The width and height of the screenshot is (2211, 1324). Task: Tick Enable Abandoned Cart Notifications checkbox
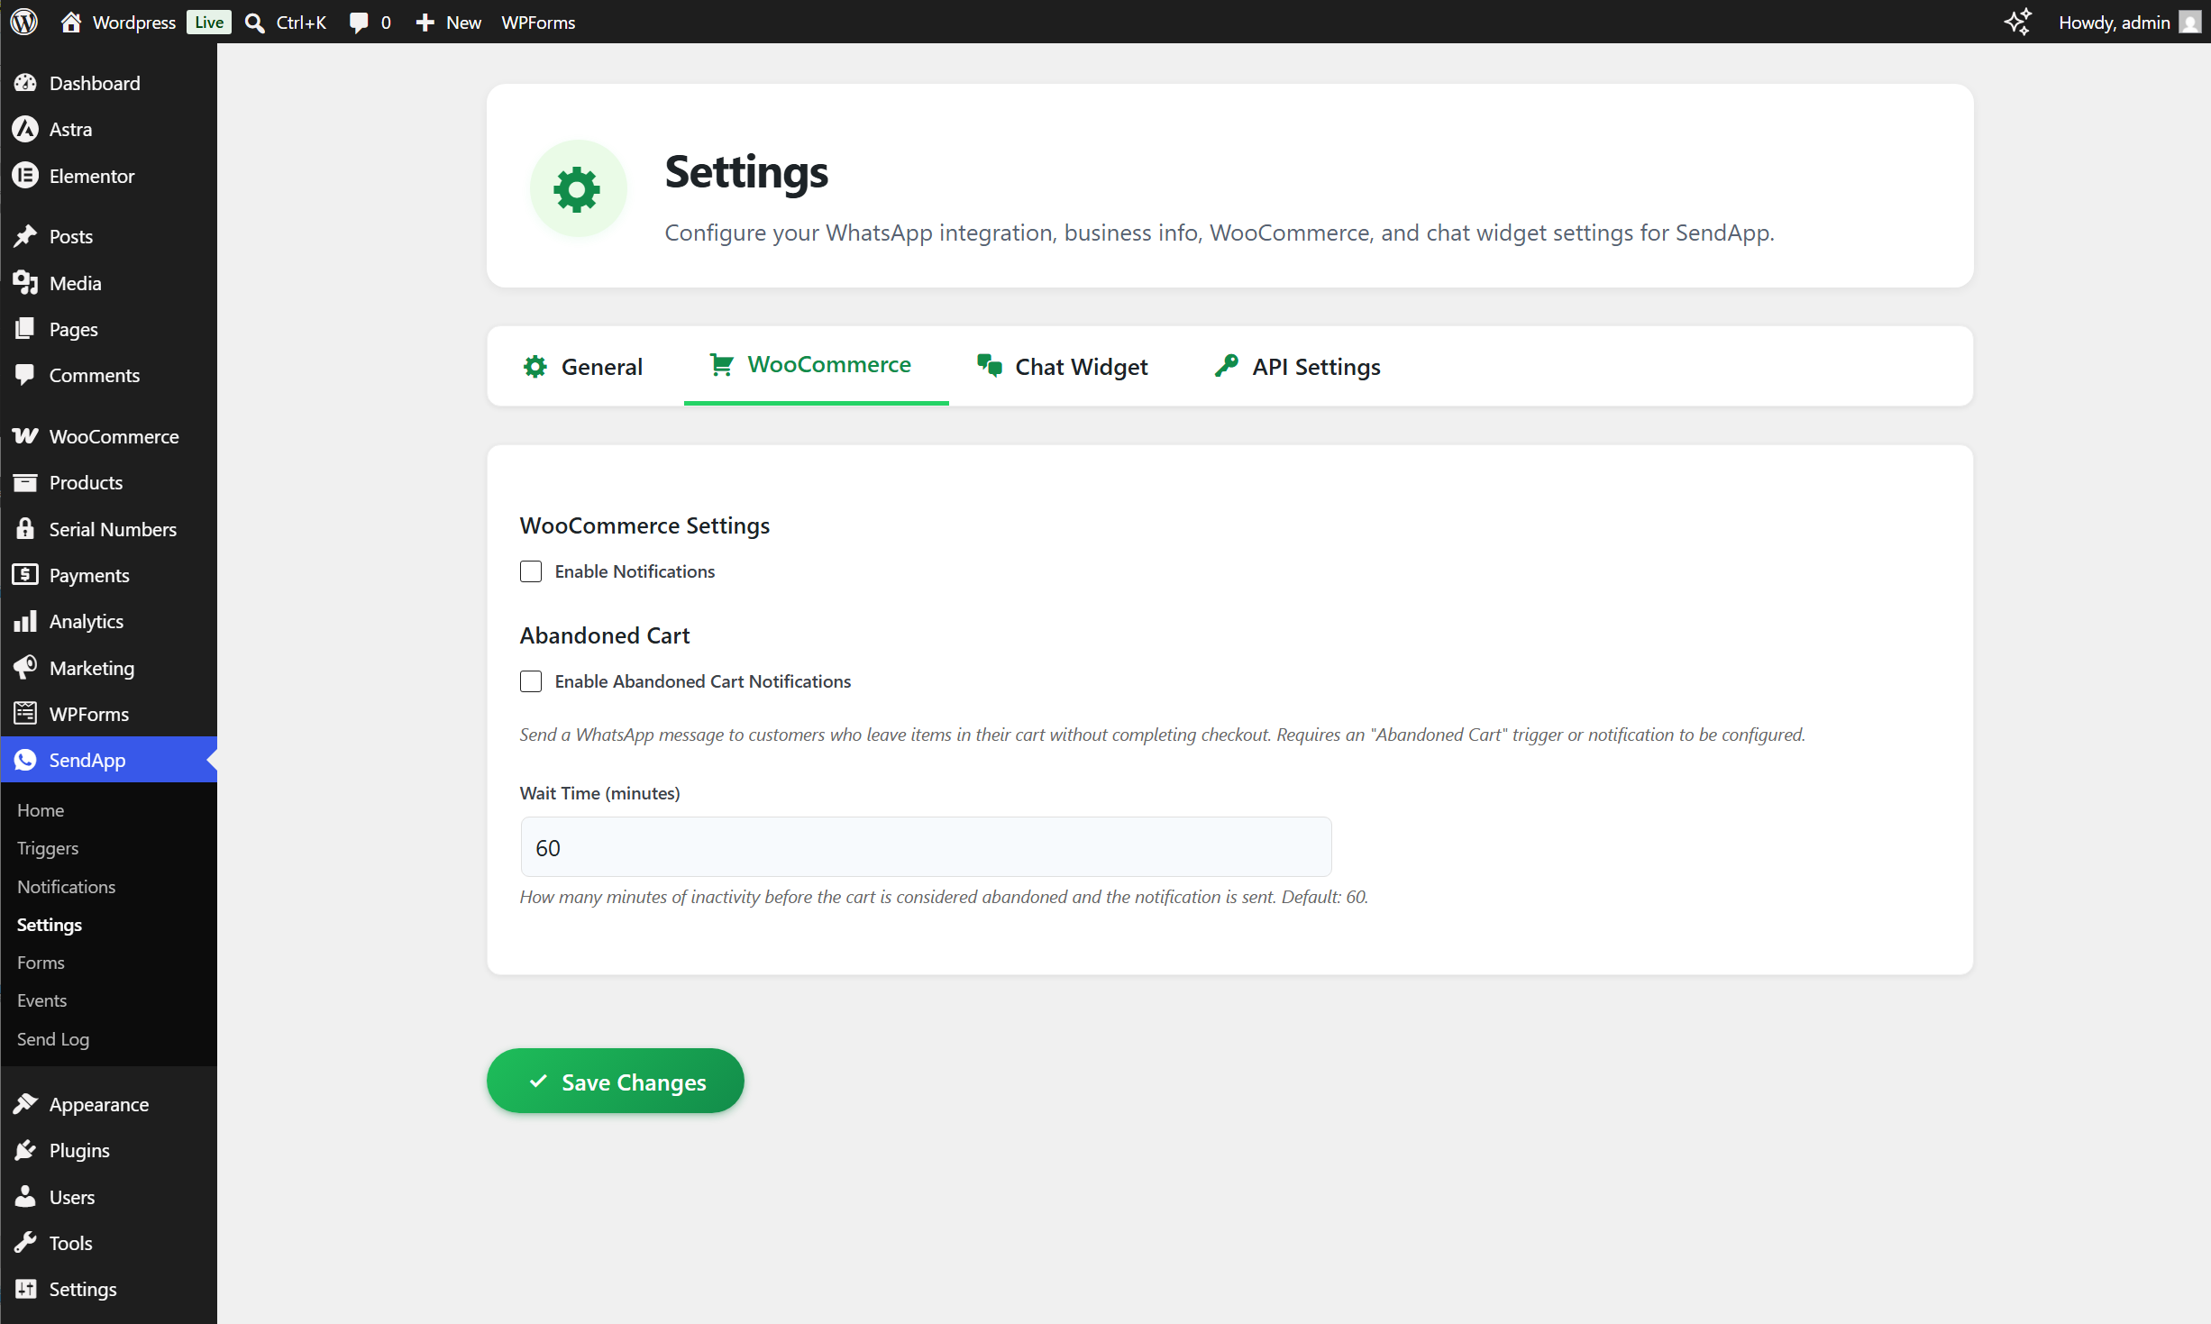pos(531,681)
